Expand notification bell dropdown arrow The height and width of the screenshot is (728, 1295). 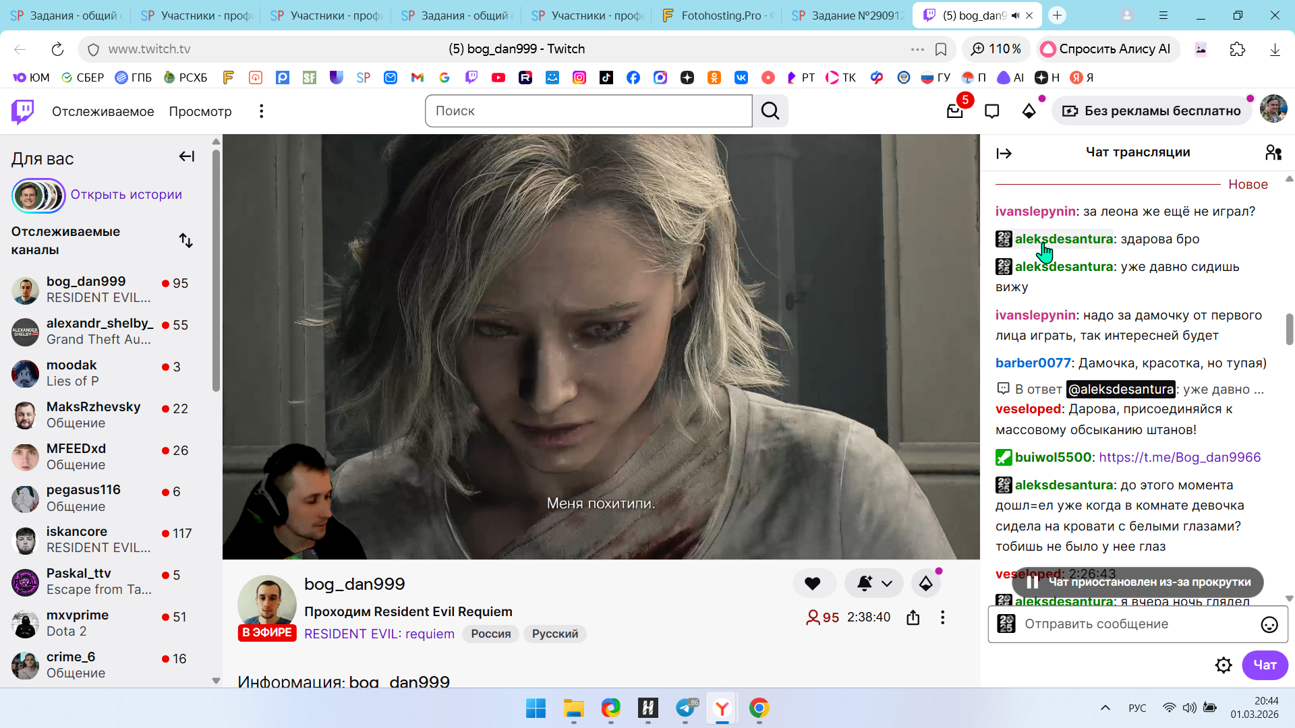pos(887,584)
